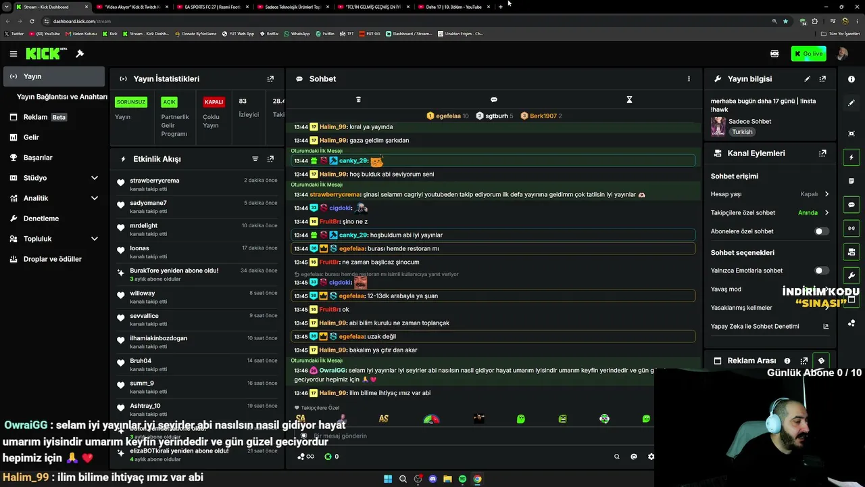The height and width of the screenshot is (487, 865).
Task: Select Yayın in the left sidebar
Action: click(54, 76)
